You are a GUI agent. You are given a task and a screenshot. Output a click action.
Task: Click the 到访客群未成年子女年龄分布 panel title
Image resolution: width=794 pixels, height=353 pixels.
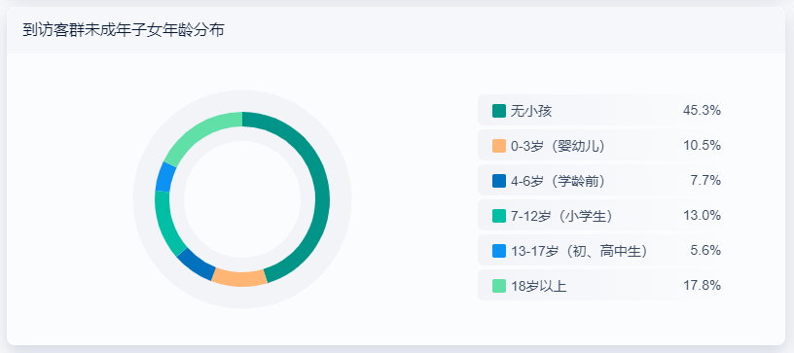(123, 30)
